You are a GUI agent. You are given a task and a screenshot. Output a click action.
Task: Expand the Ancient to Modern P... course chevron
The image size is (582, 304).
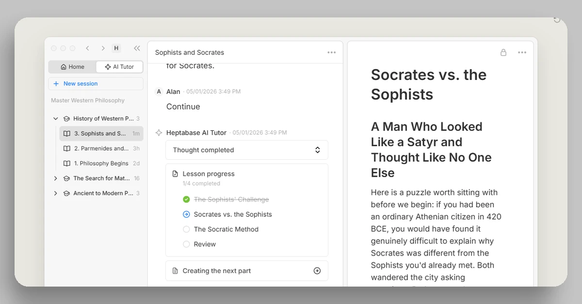[56, 194]
